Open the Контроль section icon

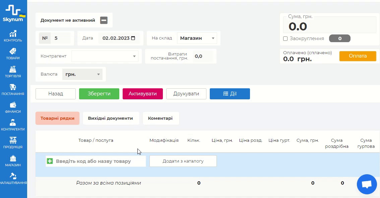pos(13,34)
